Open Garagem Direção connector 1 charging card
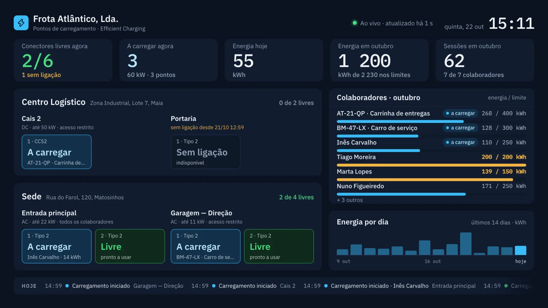 point(206,246)
